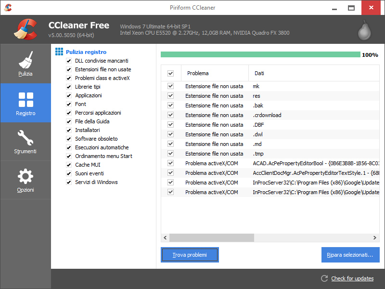The image size is (385, 289).
Task: Open the Strumenti tools section
Action: pos(26,142)
